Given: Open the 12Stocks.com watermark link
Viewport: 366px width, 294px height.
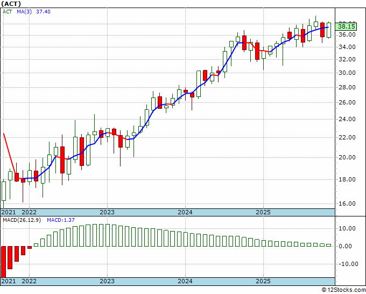Looking at the screenshot, I should point(341,290).
